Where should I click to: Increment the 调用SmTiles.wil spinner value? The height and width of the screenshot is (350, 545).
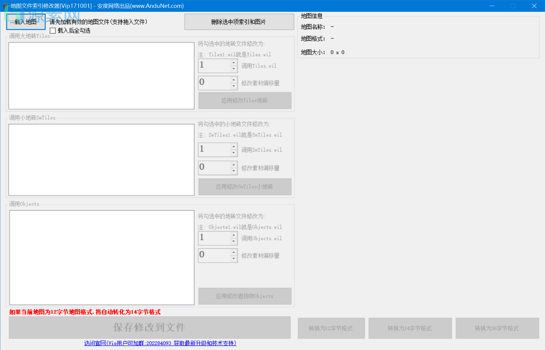tap(234, 147)
